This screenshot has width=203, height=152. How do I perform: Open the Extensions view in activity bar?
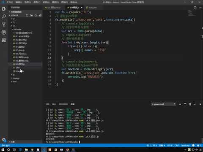[x=4, y=41]
